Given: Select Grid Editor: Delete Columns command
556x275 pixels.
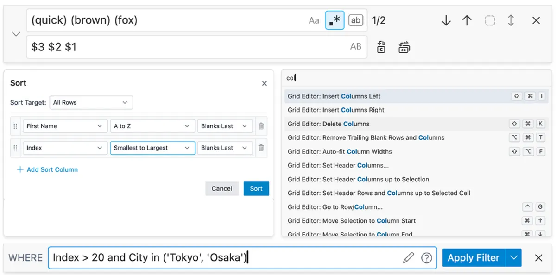Looking at the screenshot, I should pos(343,124).
